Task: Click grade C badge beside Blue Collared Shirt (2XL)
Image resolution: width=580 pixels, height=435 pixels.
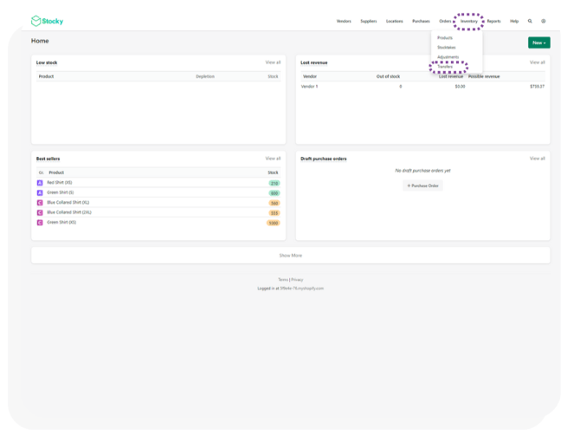Action: (40, 212)
